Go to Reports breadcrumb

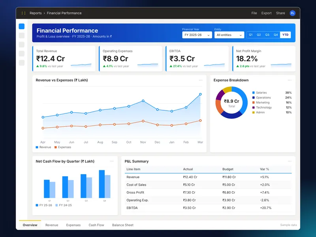click(x=36, y=13)
